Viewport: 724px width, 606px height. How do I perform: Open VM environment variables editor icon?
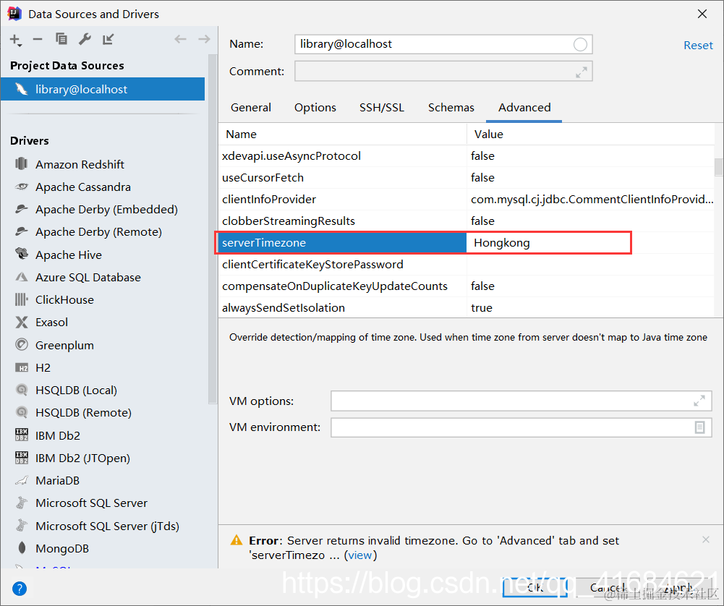[x=700, y=427]
